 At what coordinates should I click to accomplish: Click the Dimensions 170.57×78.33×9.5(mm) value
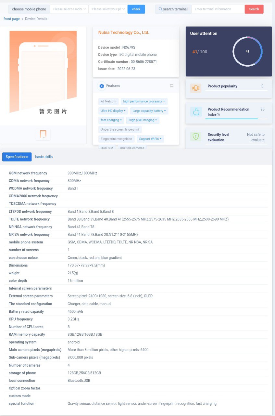86,266
